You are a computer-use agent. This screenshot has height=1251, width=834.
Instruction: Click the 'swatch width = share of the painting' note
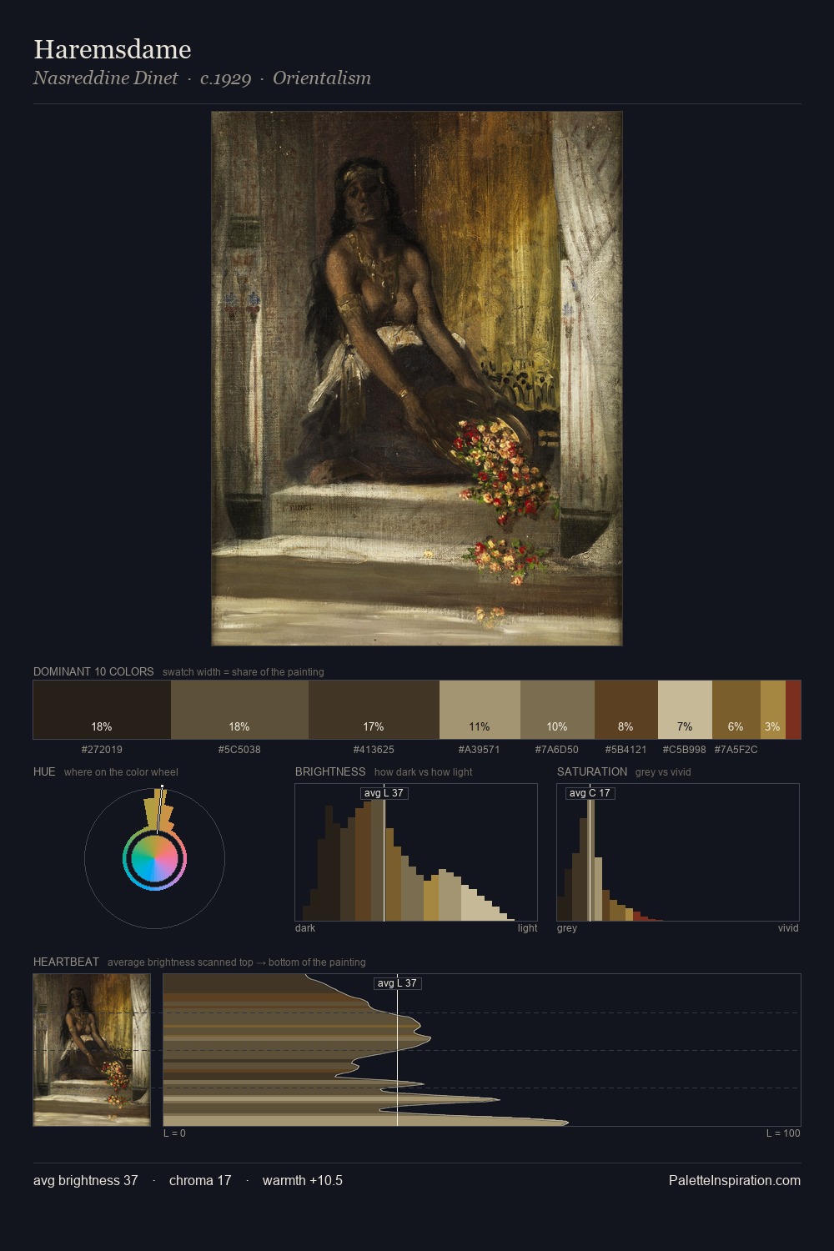244,672
